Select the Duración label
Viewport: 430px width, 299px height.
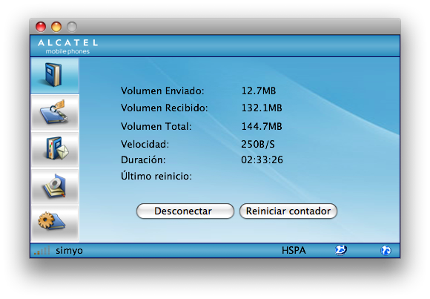(143, 160)
